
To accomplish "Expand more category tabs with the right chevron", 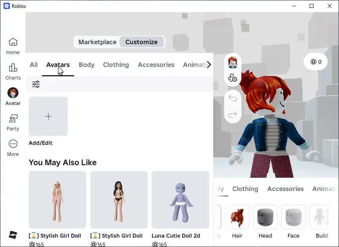I will click(208, 65).
